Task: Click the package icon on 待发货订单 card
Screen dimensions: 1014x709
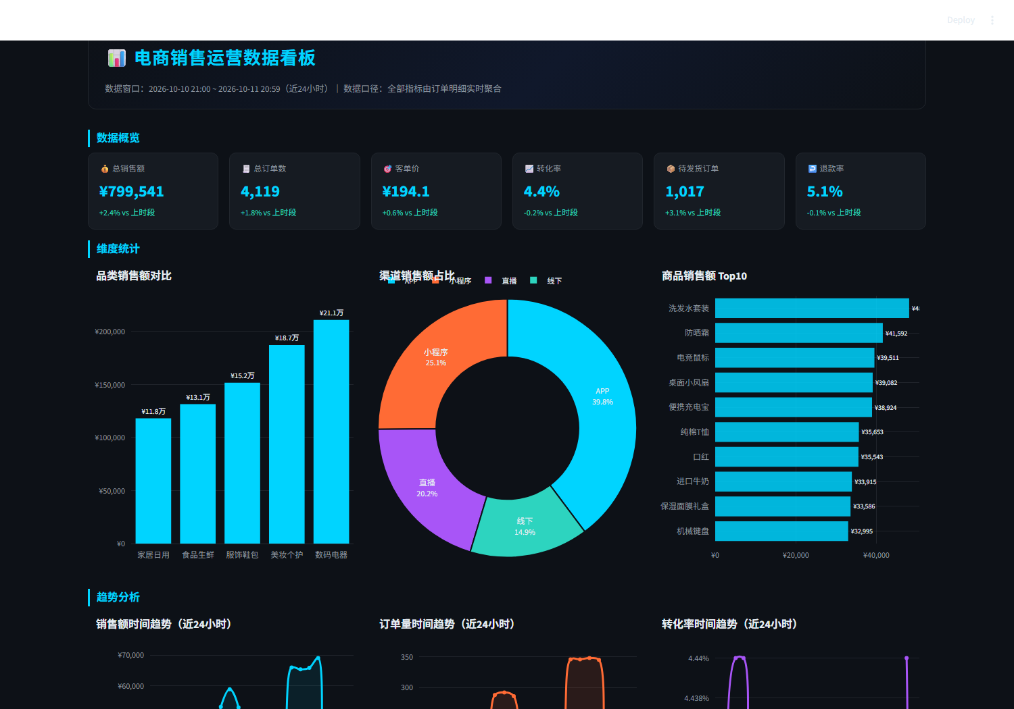Action: 671,169
